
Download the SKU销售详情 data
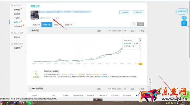pyautogui.click(x=141, y=89)
